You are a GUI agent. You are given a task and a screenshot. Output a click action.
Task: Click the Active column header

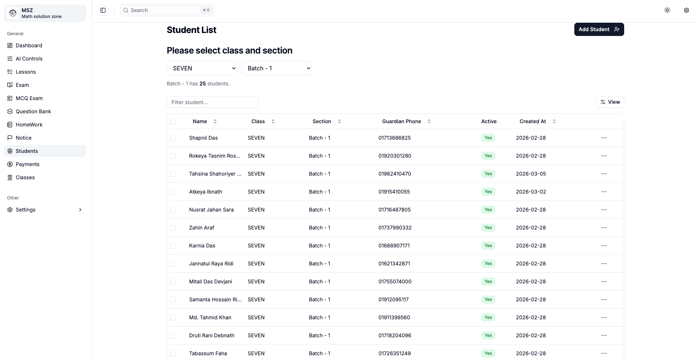pos(489,121)
